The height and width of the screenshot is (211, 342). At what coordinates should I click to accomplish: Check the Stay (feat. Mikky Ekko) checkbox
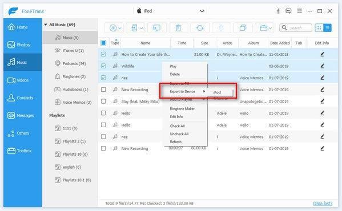click(x=103, y=102)
